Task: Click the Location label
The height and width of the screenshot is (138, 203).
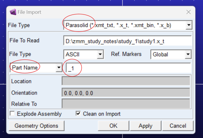Action: pos(21,81)
